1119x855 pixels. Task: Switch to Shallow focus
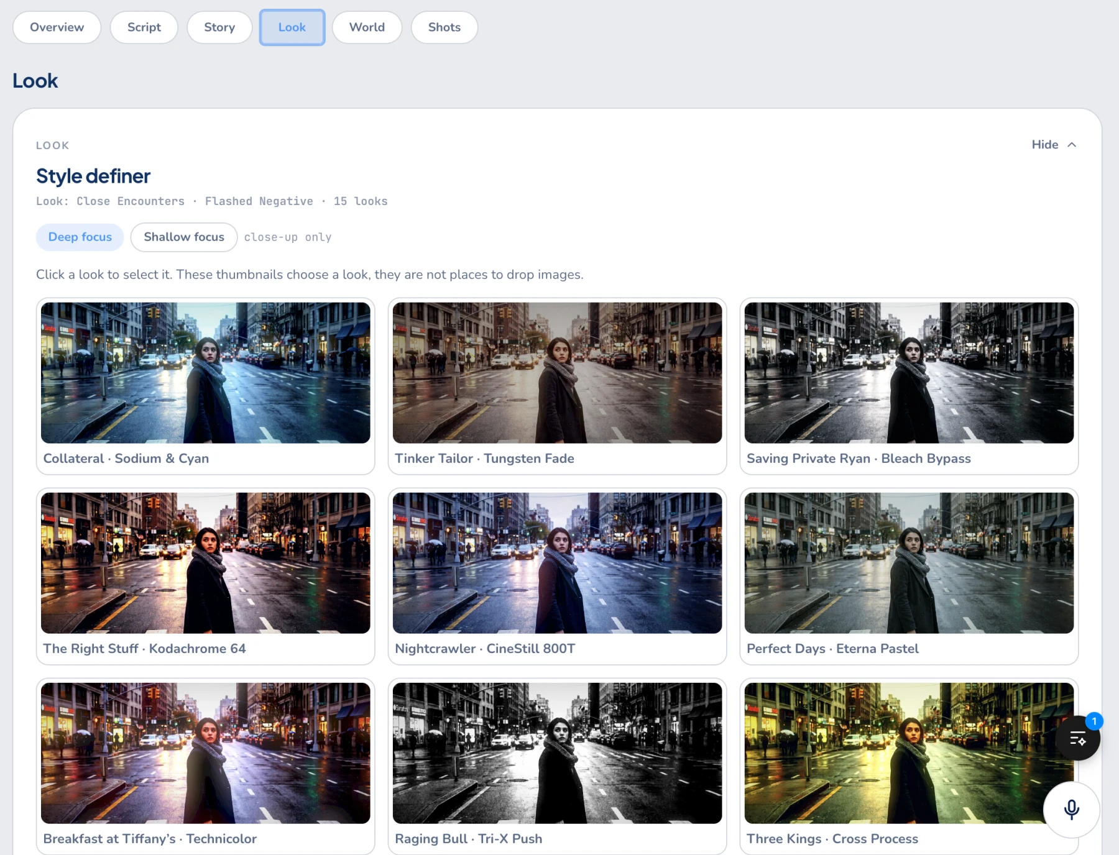tap(184, 237)
